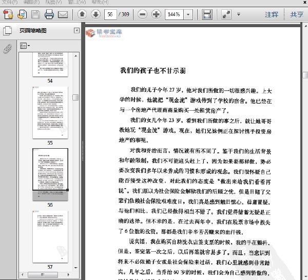Open the 窗口(W) menu
The height and width of the screenshot is (280, 308).
(77, 2)
